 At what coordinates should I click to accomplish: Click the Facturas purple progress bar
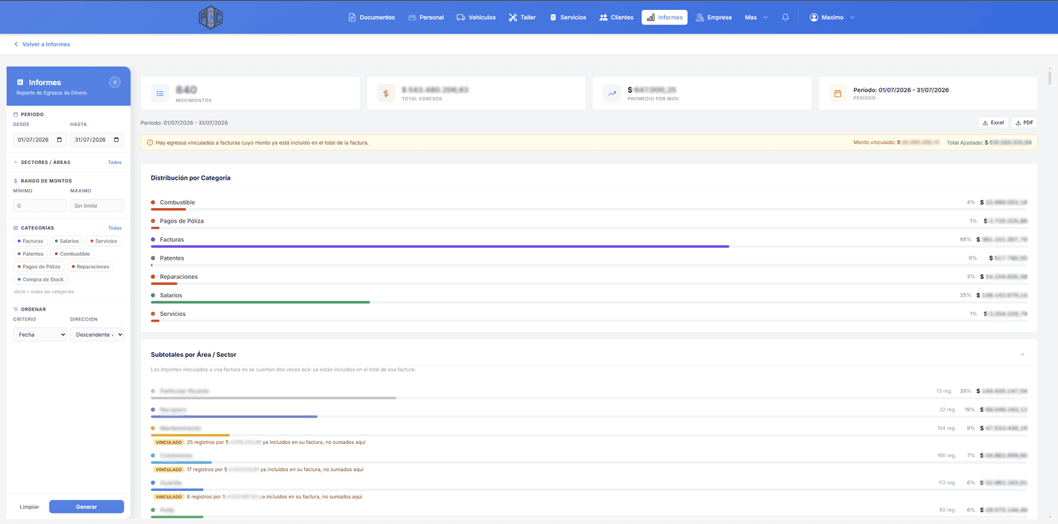click(x=440, y=246)
